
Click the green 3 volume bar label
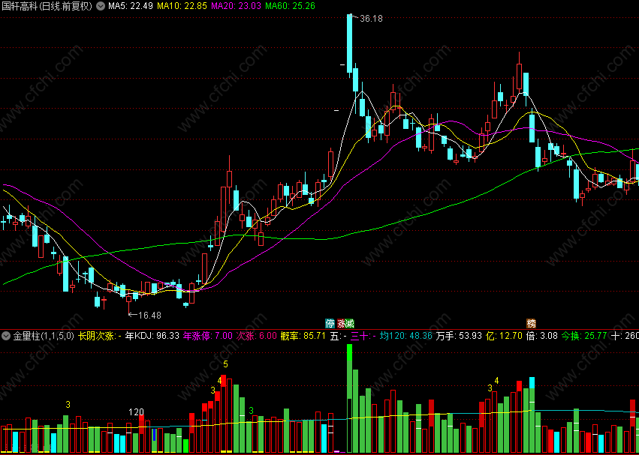click(252, 410)
